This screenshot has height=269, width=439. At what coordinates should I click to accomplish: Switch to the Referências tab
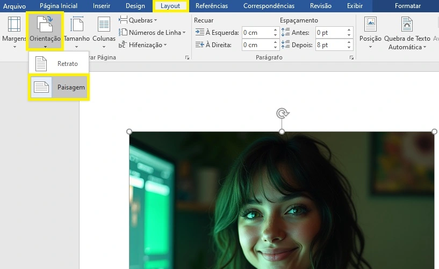[x=212, y=6]
